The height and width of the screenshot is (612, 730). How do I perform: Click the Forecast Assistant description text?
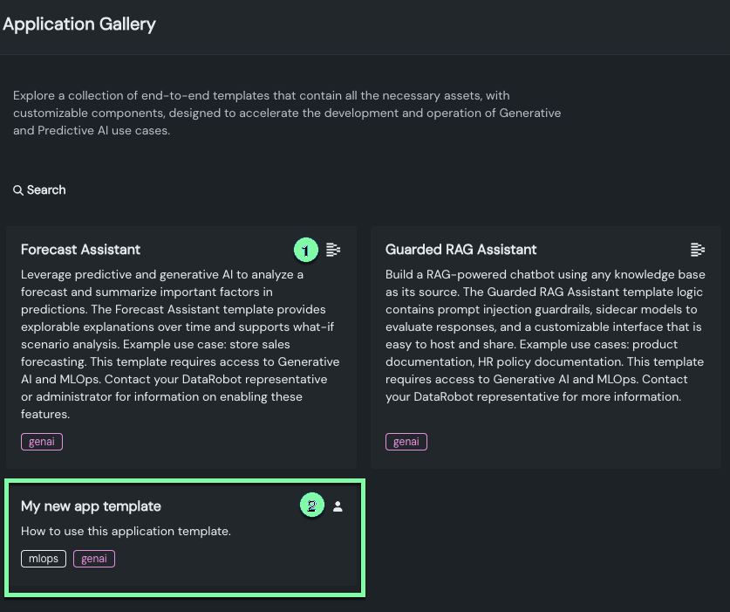tap(174, 344)
